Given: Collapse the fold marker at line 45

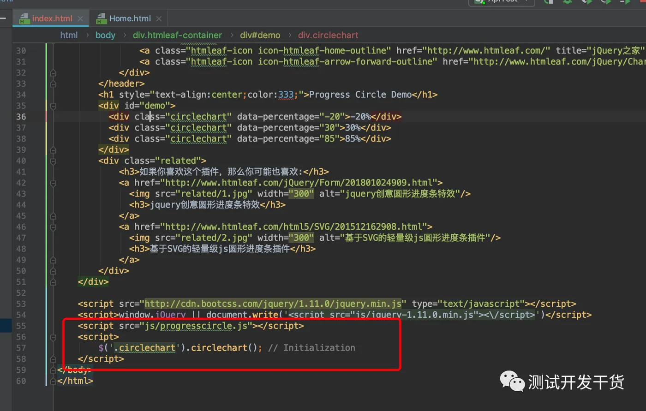Looking at the screenshot, I should (53, 216).
